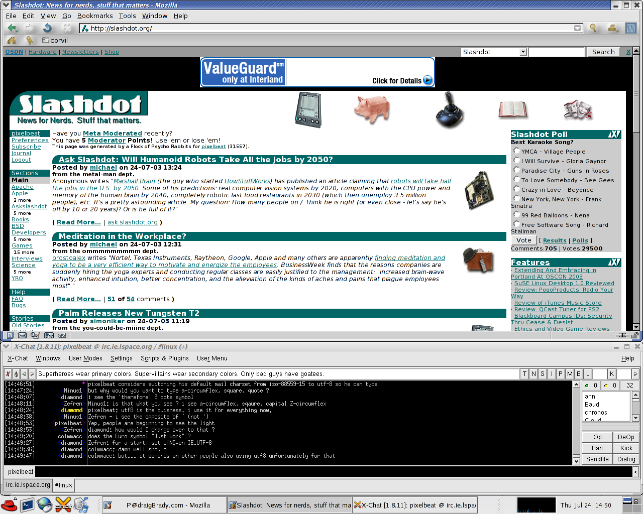
Task: Open Address Book from status bar icon
Action: [49, 335]
